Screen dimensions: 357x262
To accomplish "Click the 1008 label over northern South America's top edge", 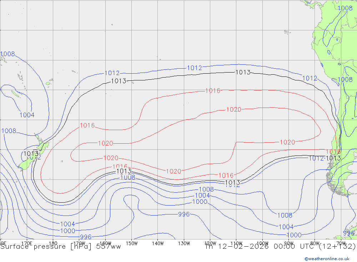I will click(345, 8).
